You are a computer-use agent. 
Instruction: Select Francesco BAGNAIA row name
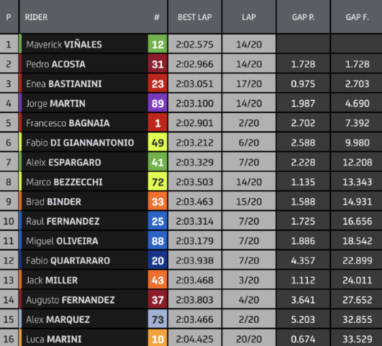tap(68, 123)
